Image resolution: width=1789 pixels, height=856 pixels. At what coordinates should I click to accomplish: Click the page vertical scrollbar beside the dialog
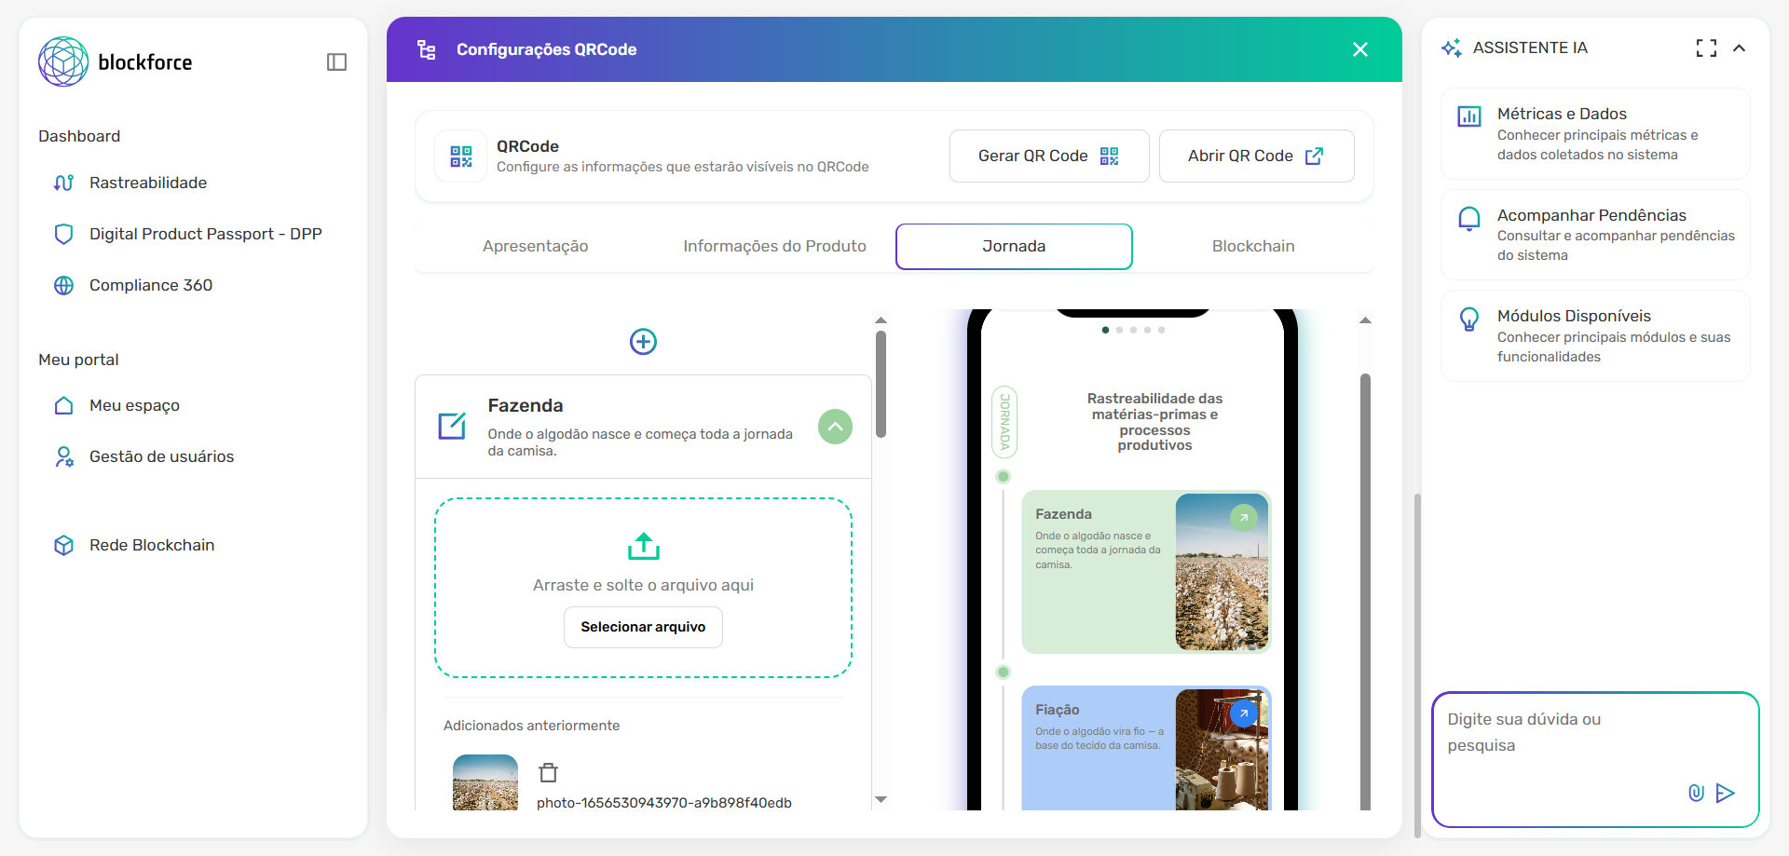click(1418, 666)
